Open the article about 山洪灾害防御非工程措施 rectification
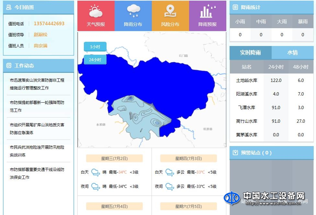This screenshot has height=215, width=316. click(38, 83)
